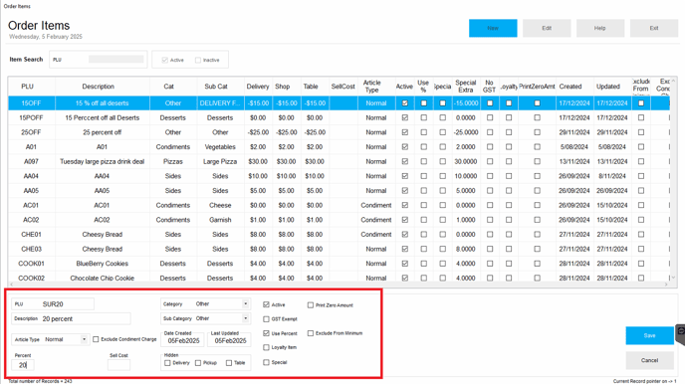Toggle the Active filter checkbox near search

[164, 61]
